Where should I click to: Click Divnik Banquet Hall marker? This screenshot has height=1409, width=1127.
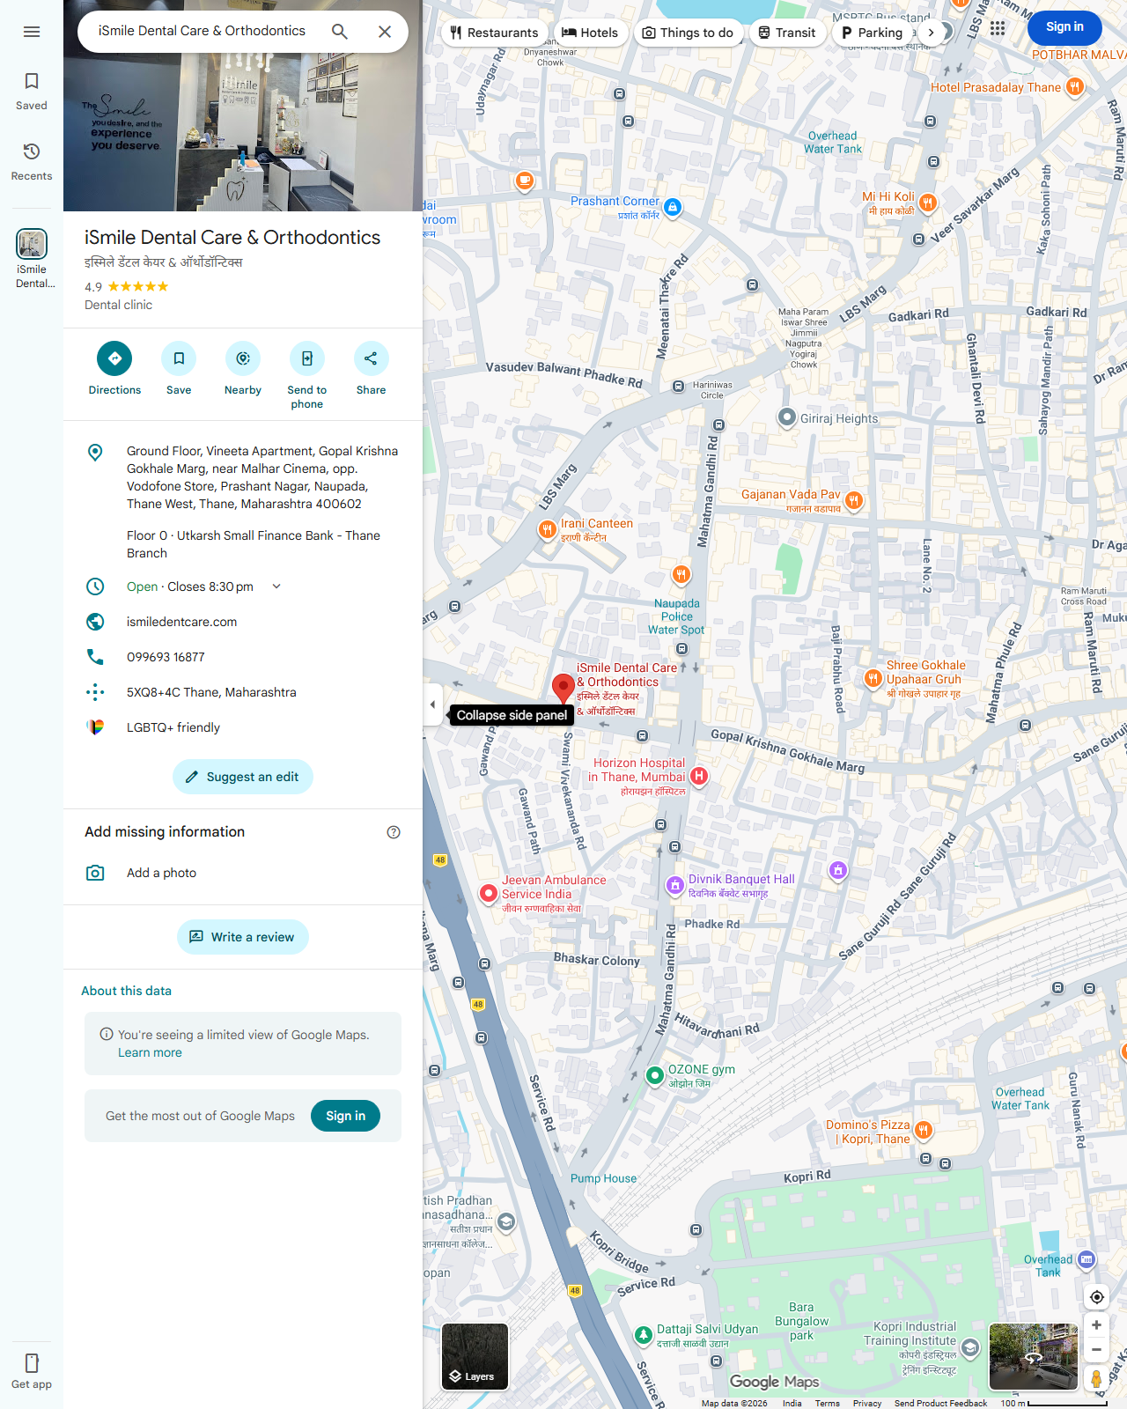[x=674, y=885]
